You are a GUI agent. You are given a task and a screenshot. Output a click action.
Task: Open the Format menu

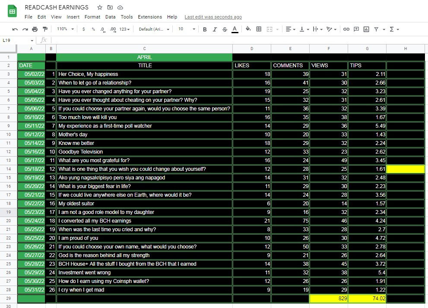point(92,17)
